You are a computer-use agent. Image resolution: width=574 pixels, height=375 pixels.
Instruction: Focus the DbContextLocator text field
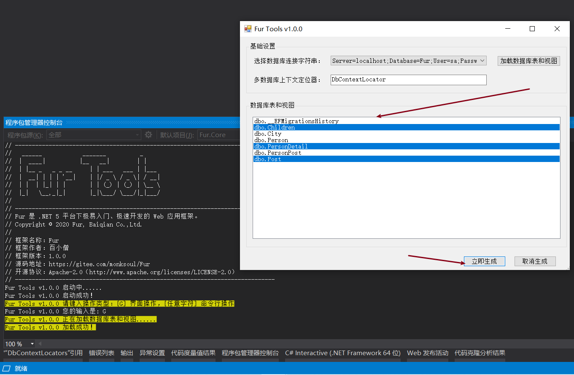pos(408,80)
